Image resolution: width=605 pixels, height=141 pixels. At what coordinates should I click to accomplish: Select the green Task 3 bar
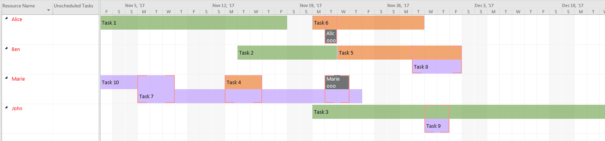(459, 112)
